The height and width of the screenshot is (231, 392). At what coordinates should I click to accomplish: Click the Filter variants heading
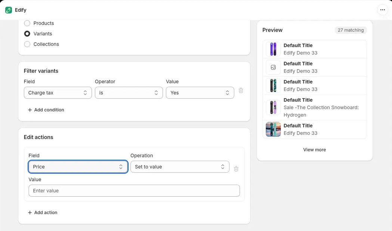(x=41, y=71)
